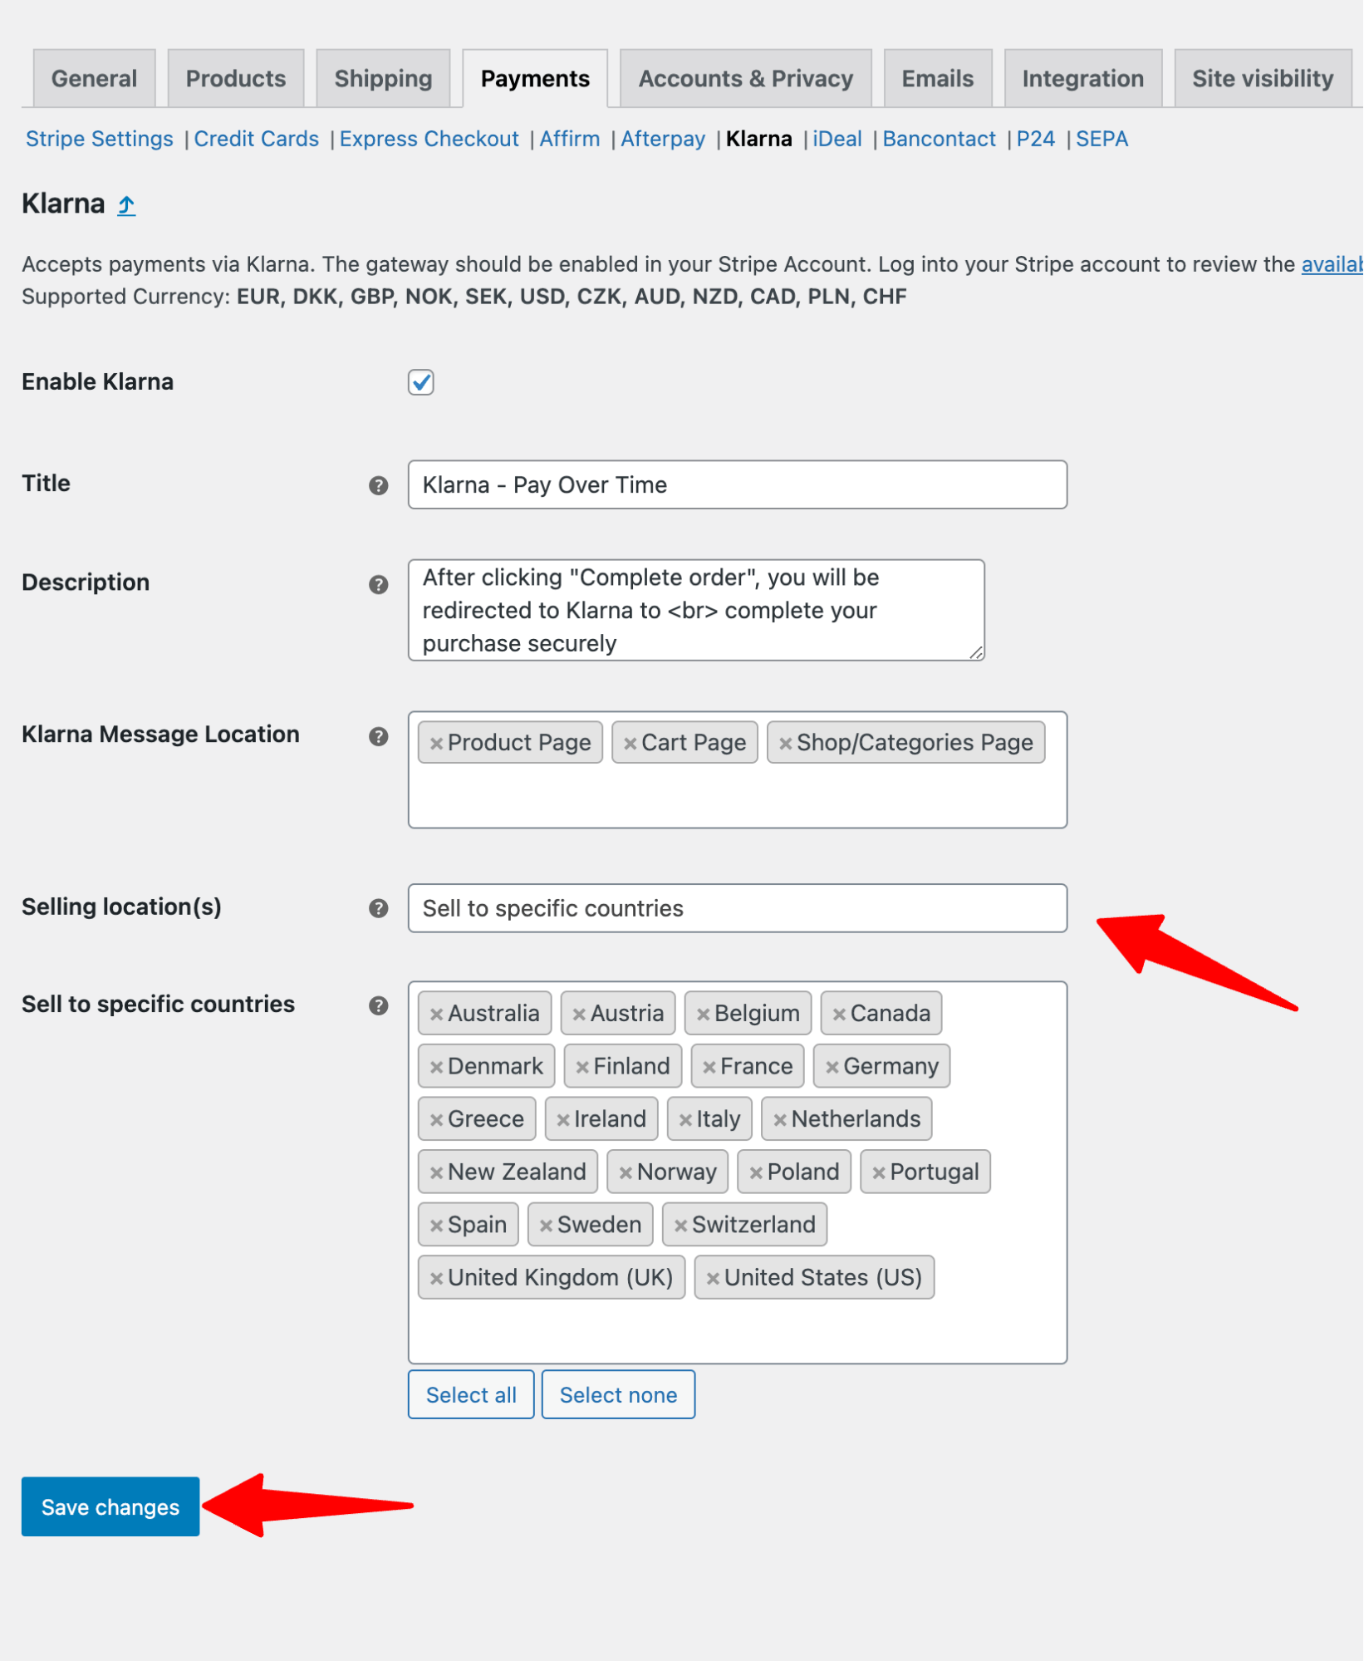The image size is (1364, 1661).
Task: Remove Australia from selected countries
Action: point(436,1015)
